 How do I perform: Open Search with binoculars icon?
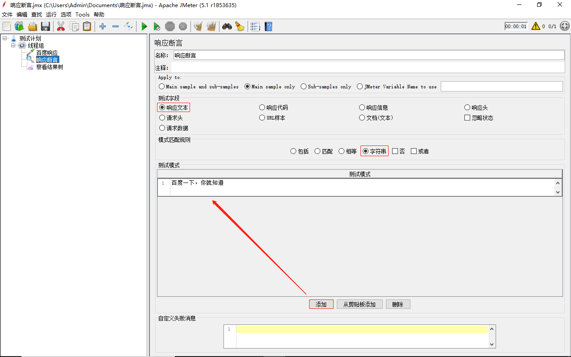coord(227,26)
